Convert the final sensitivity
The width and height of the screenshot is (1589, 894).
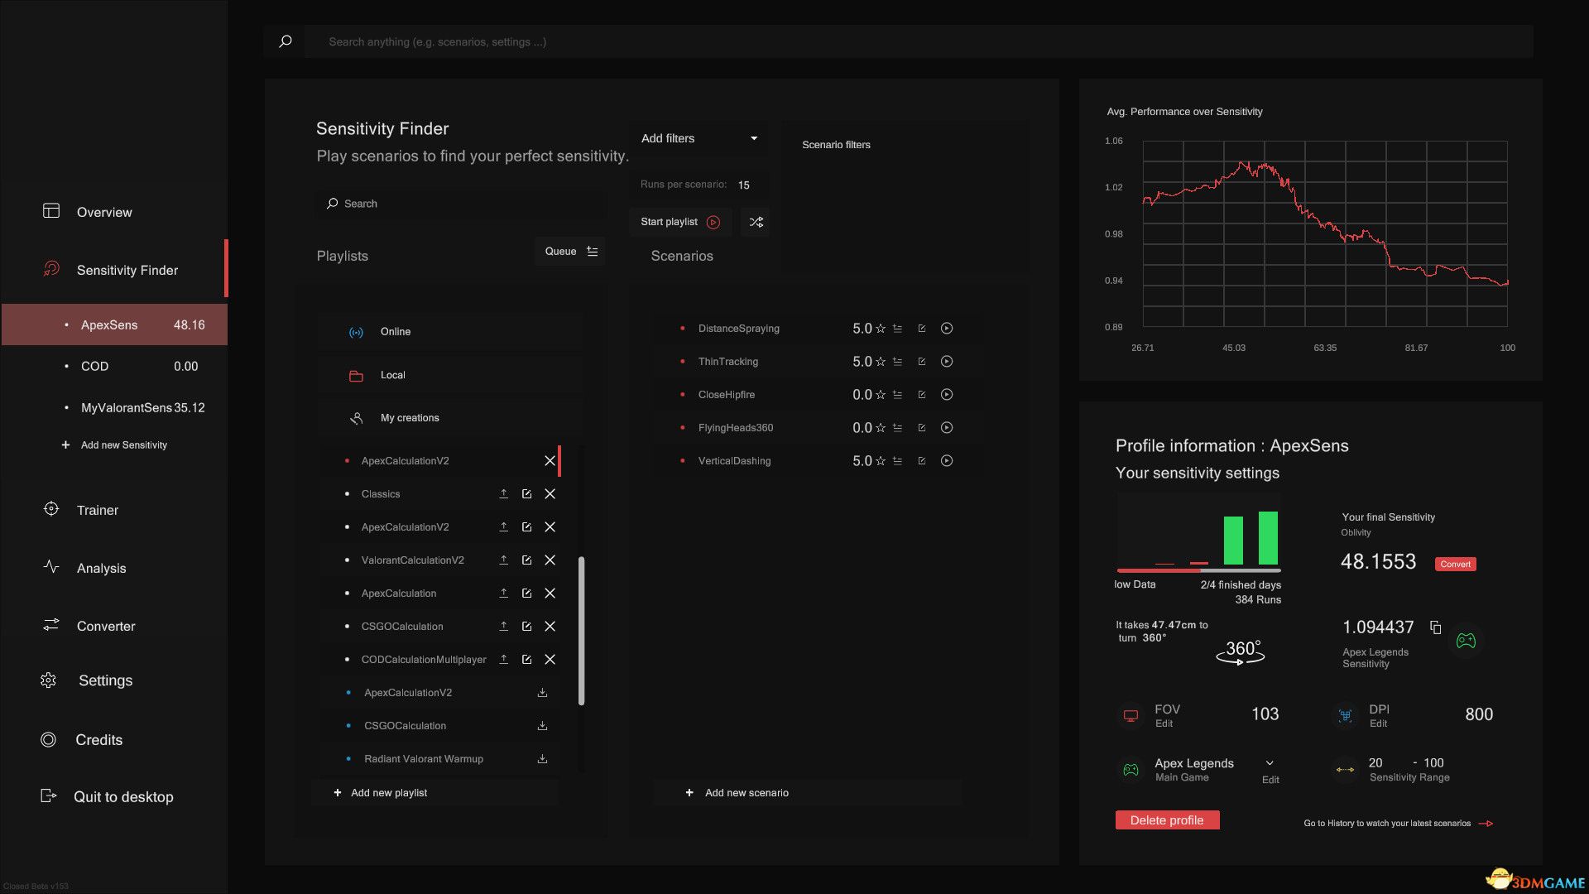tap(1455, 565)
